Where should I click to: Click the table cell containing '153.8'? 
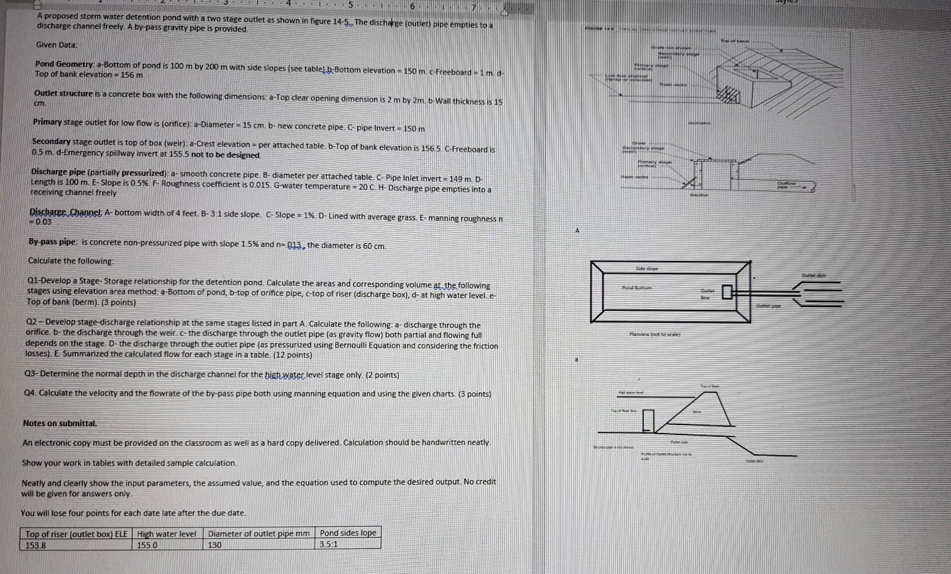(77, 545)
